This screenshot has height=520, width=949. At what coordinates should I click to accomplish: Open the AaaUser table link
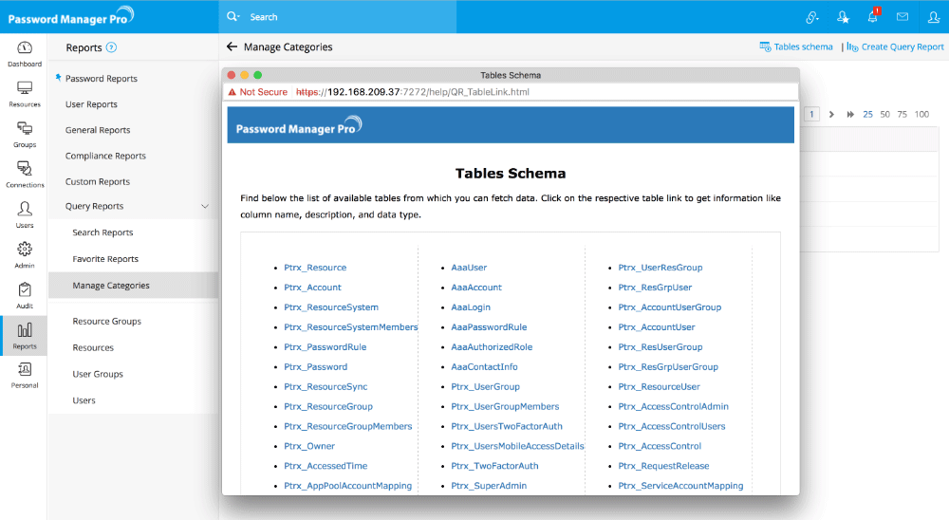469,268
